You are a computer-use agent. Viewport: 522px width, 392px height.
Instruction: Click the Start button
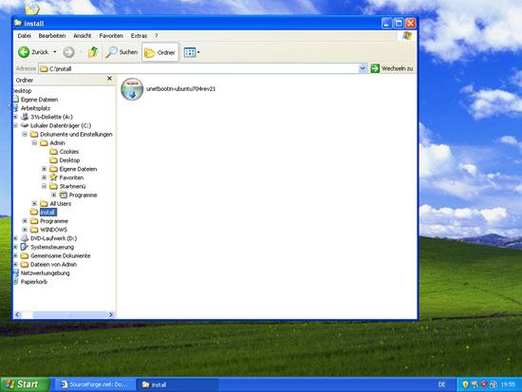click(x=25, y=384)
